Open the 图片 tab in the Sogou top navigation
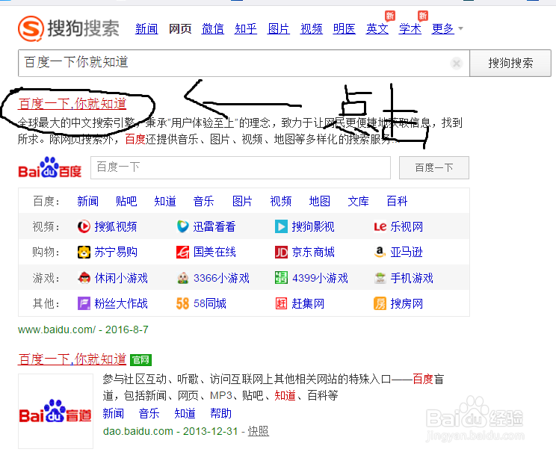 tap(279, 28)
